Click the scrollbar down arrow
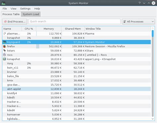 click(153, 119)
